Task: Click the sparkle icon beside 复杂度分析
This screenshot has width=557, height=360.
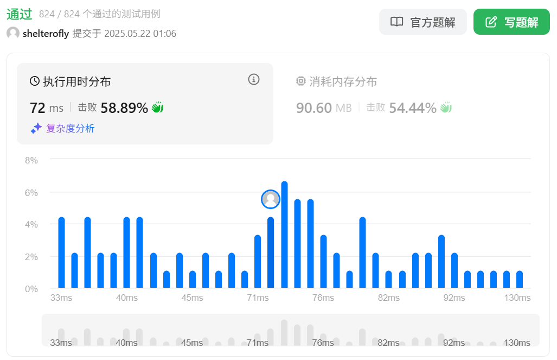Action: point(36,129)
